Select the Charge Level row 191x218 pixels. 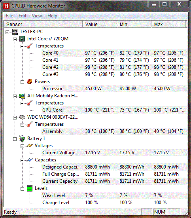[114, 203]
